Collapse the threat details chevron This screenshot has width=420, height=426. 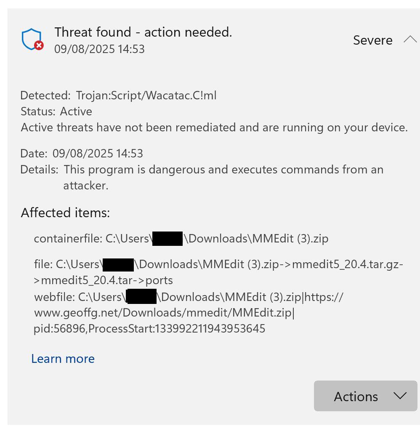409,40
